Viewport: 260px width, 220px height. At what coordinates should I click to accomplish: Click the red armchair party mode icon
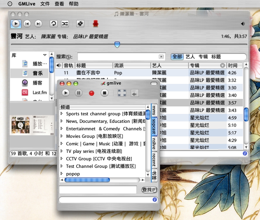click(96, 24)
